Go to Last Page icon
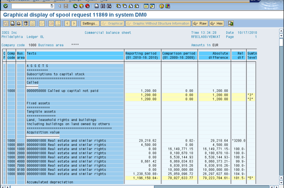The height and width of the screenshot is (188, 284). tap(137, 6)
